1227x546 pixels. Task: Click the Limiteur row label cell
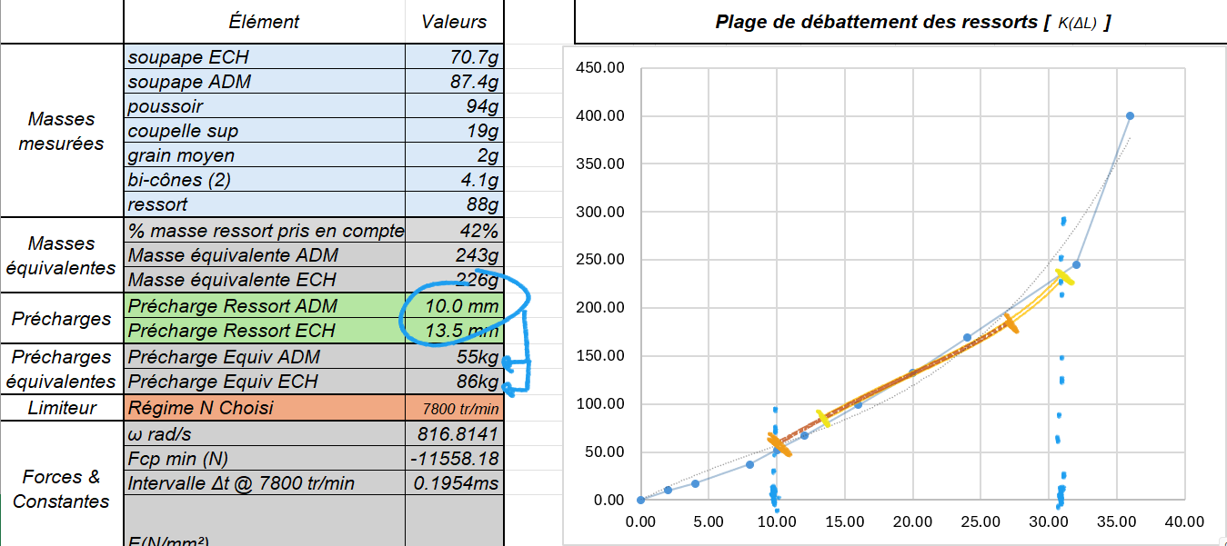(x=61, y=408)
